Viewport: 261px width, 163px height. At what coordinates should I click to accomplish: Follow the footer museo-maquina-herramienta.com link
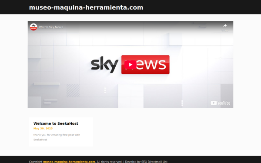coord(69,162)
